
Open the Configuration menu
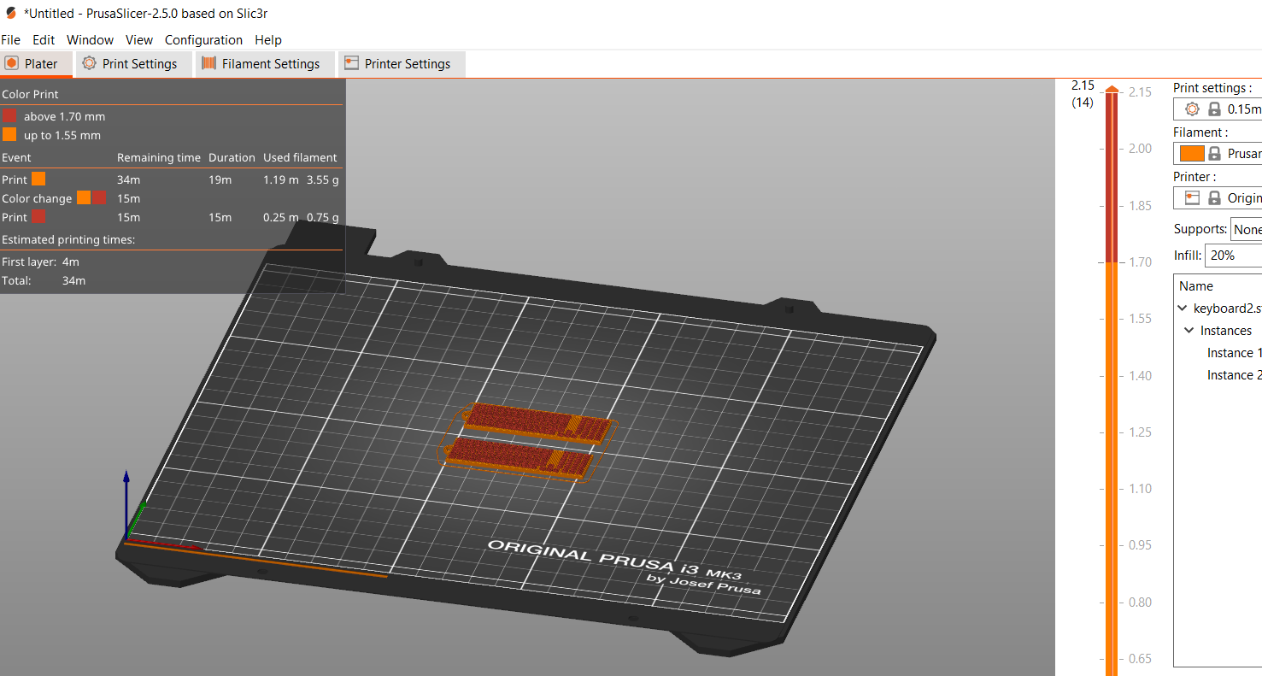point(203,40)
